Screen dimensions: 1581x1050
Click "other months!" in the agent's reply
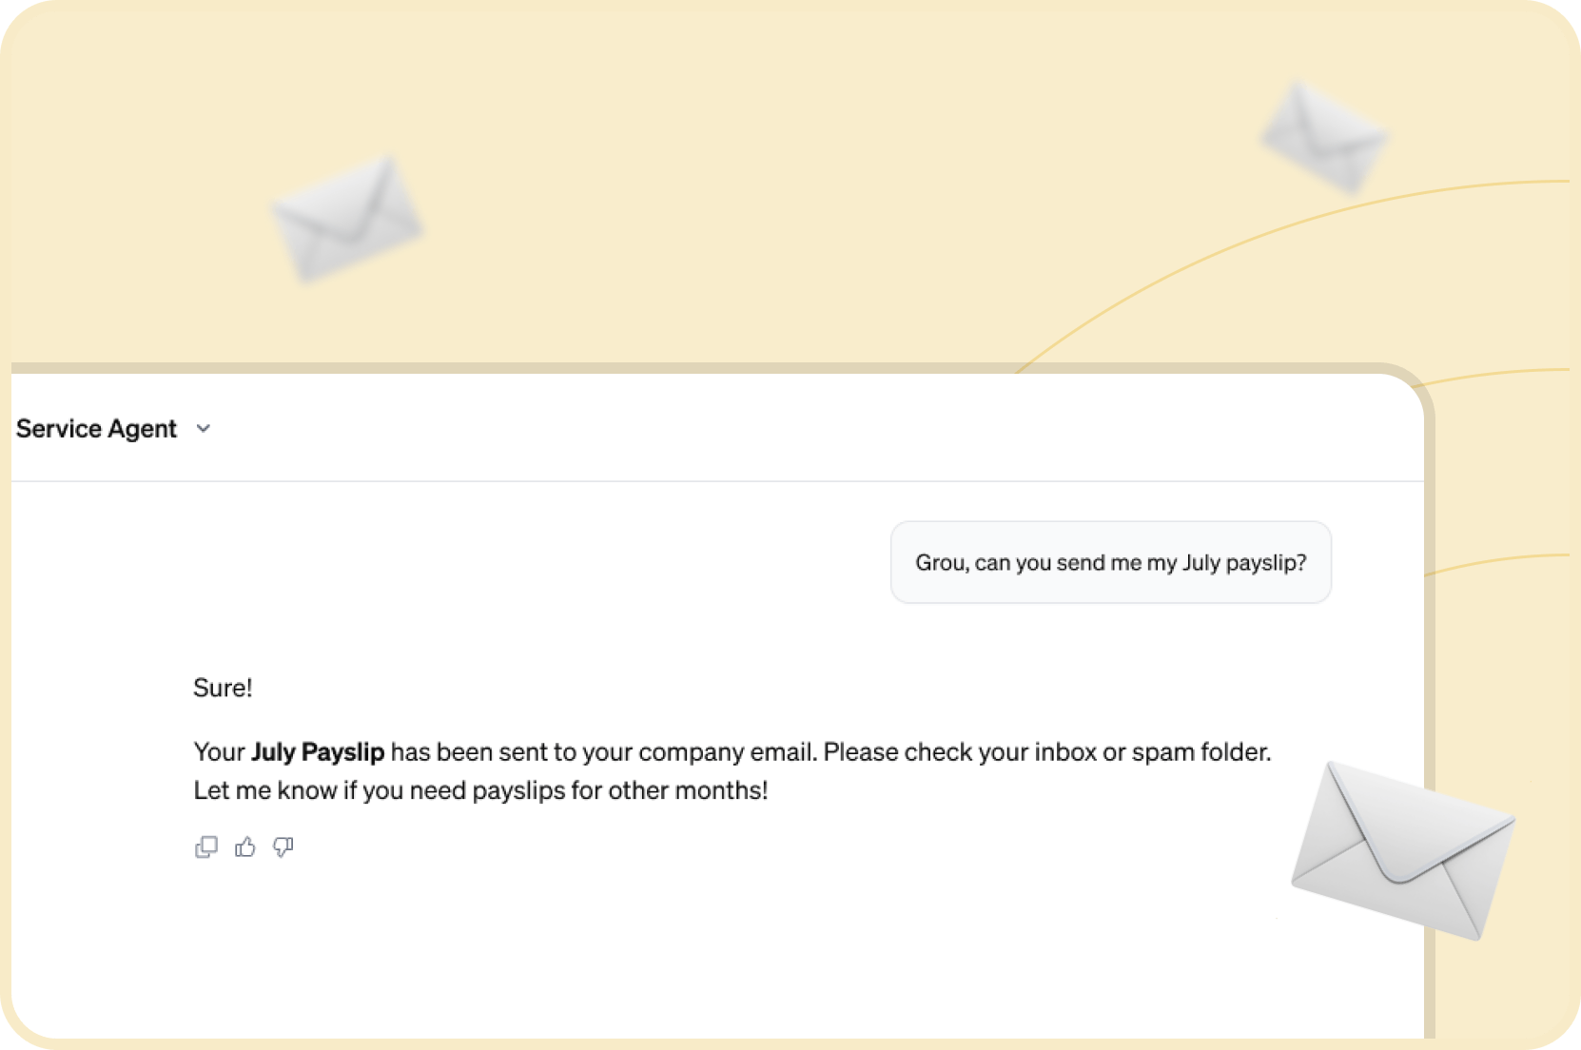coord(688,790)
